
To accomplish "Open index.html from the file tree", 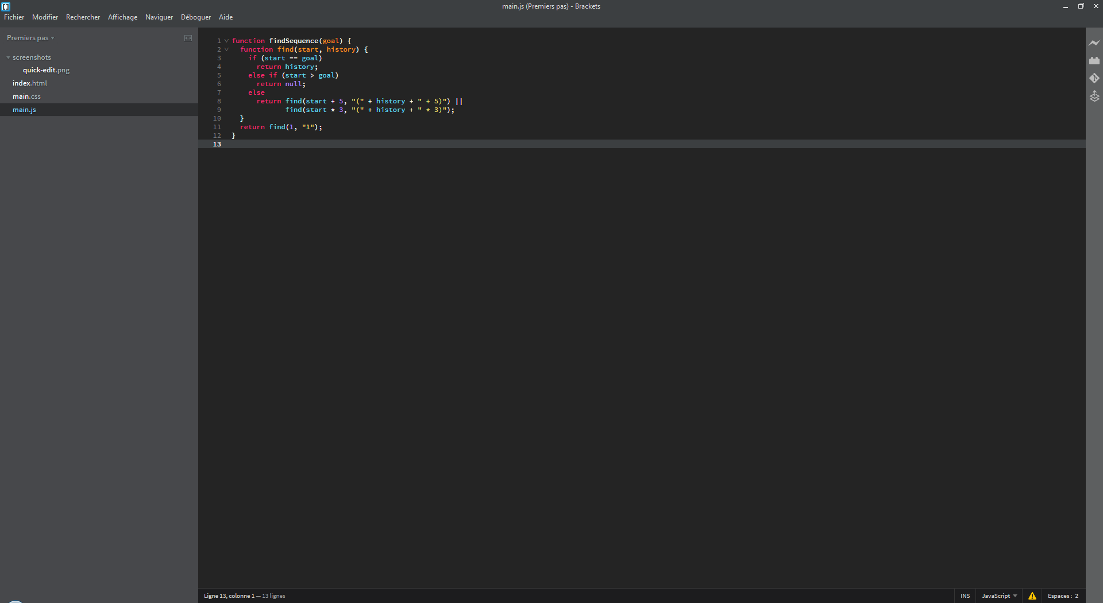I will (30, 83).
